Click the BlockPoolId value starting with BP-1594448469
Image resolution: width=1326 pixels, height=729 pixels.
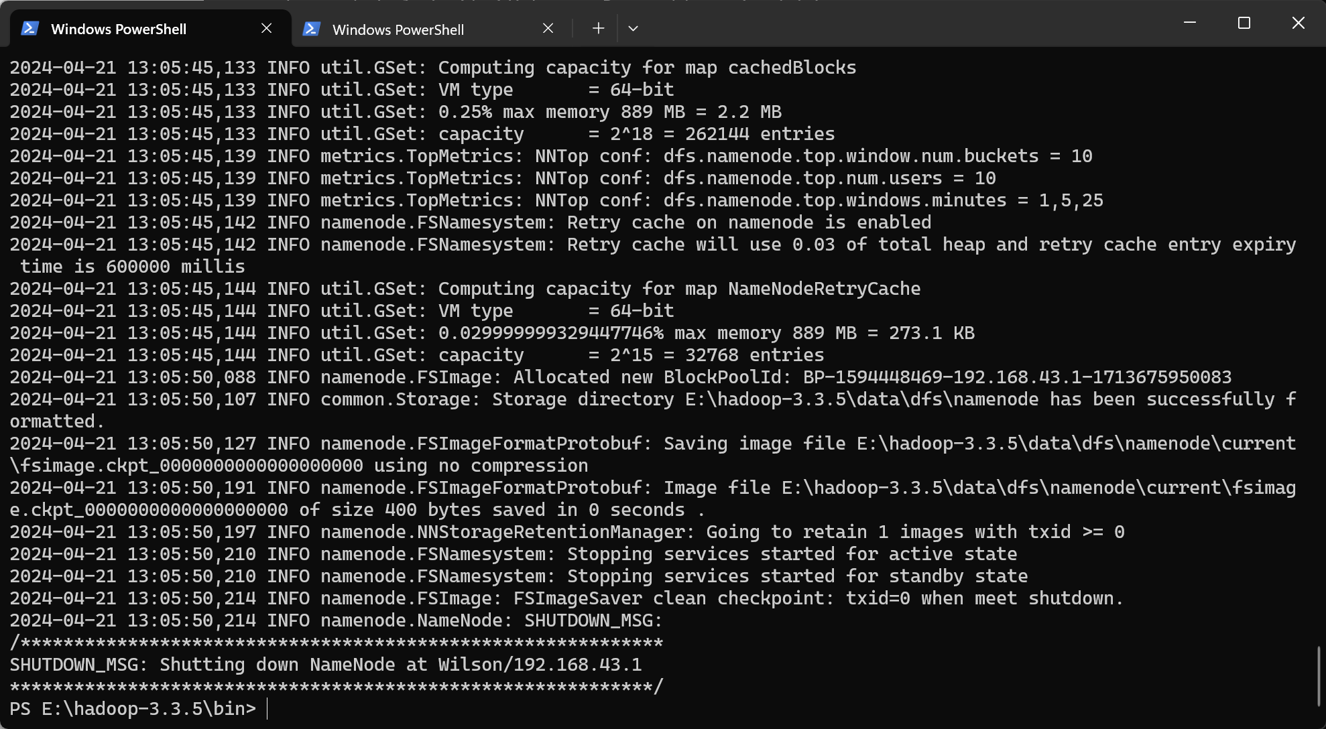pos(1017,377)
